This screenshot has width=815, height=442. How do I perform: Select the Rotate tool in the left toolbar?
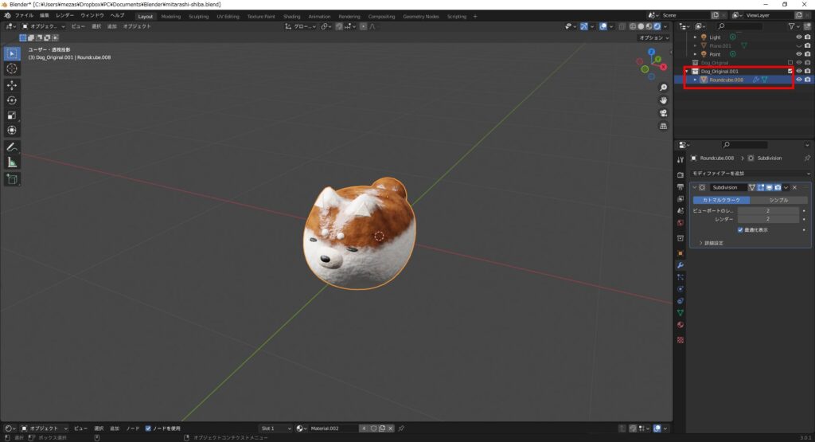[x=12, y=100]
